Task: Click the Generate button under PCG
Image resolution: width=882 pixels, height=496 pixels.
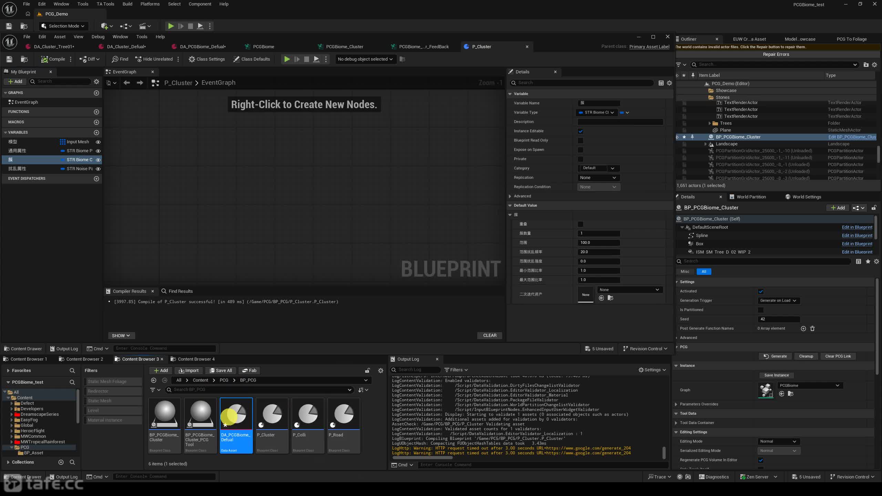Action: pos(775,356)
